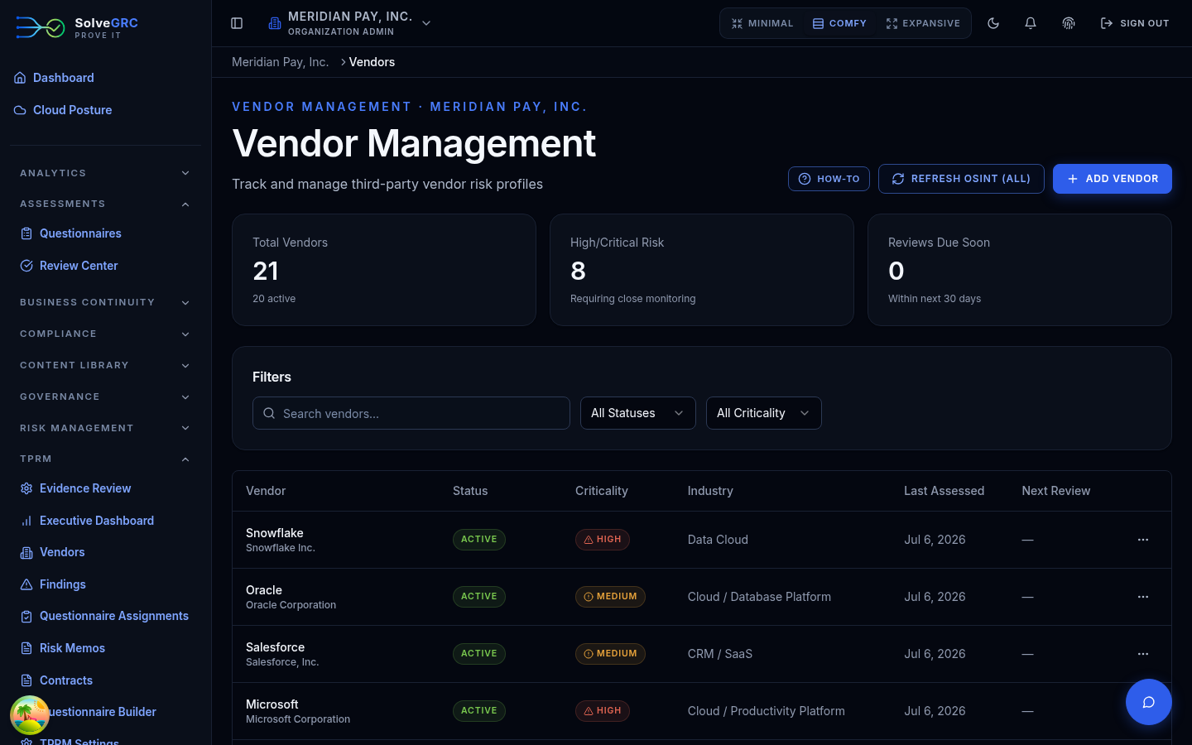The width and height of the screenshot is (1192, 745).
Task: Expand the Analytics sidebar section
Action: 105,173
